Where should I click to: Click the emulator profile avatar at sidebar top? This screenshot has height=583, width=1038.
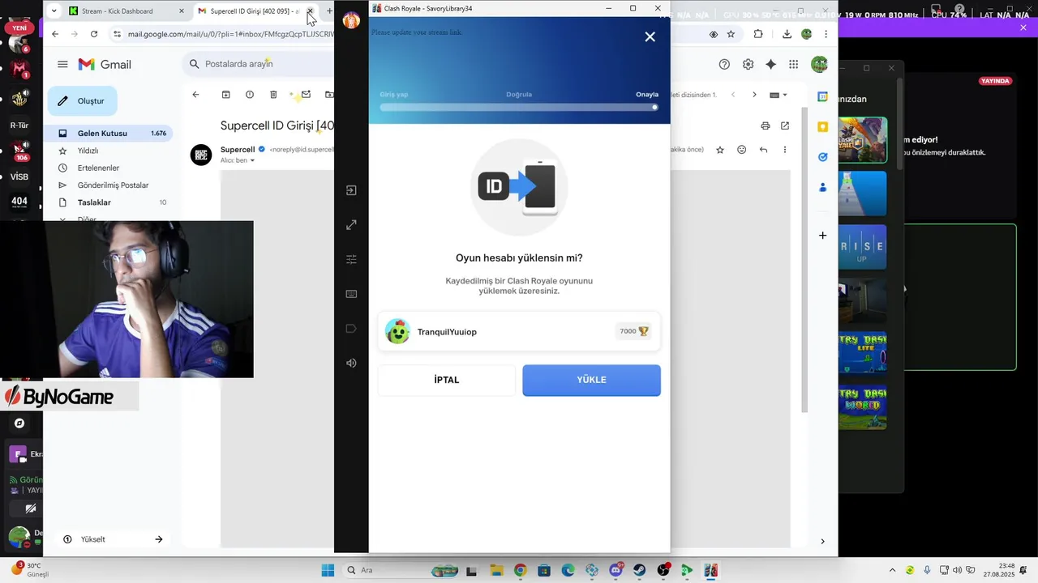(x=351, y=20)
